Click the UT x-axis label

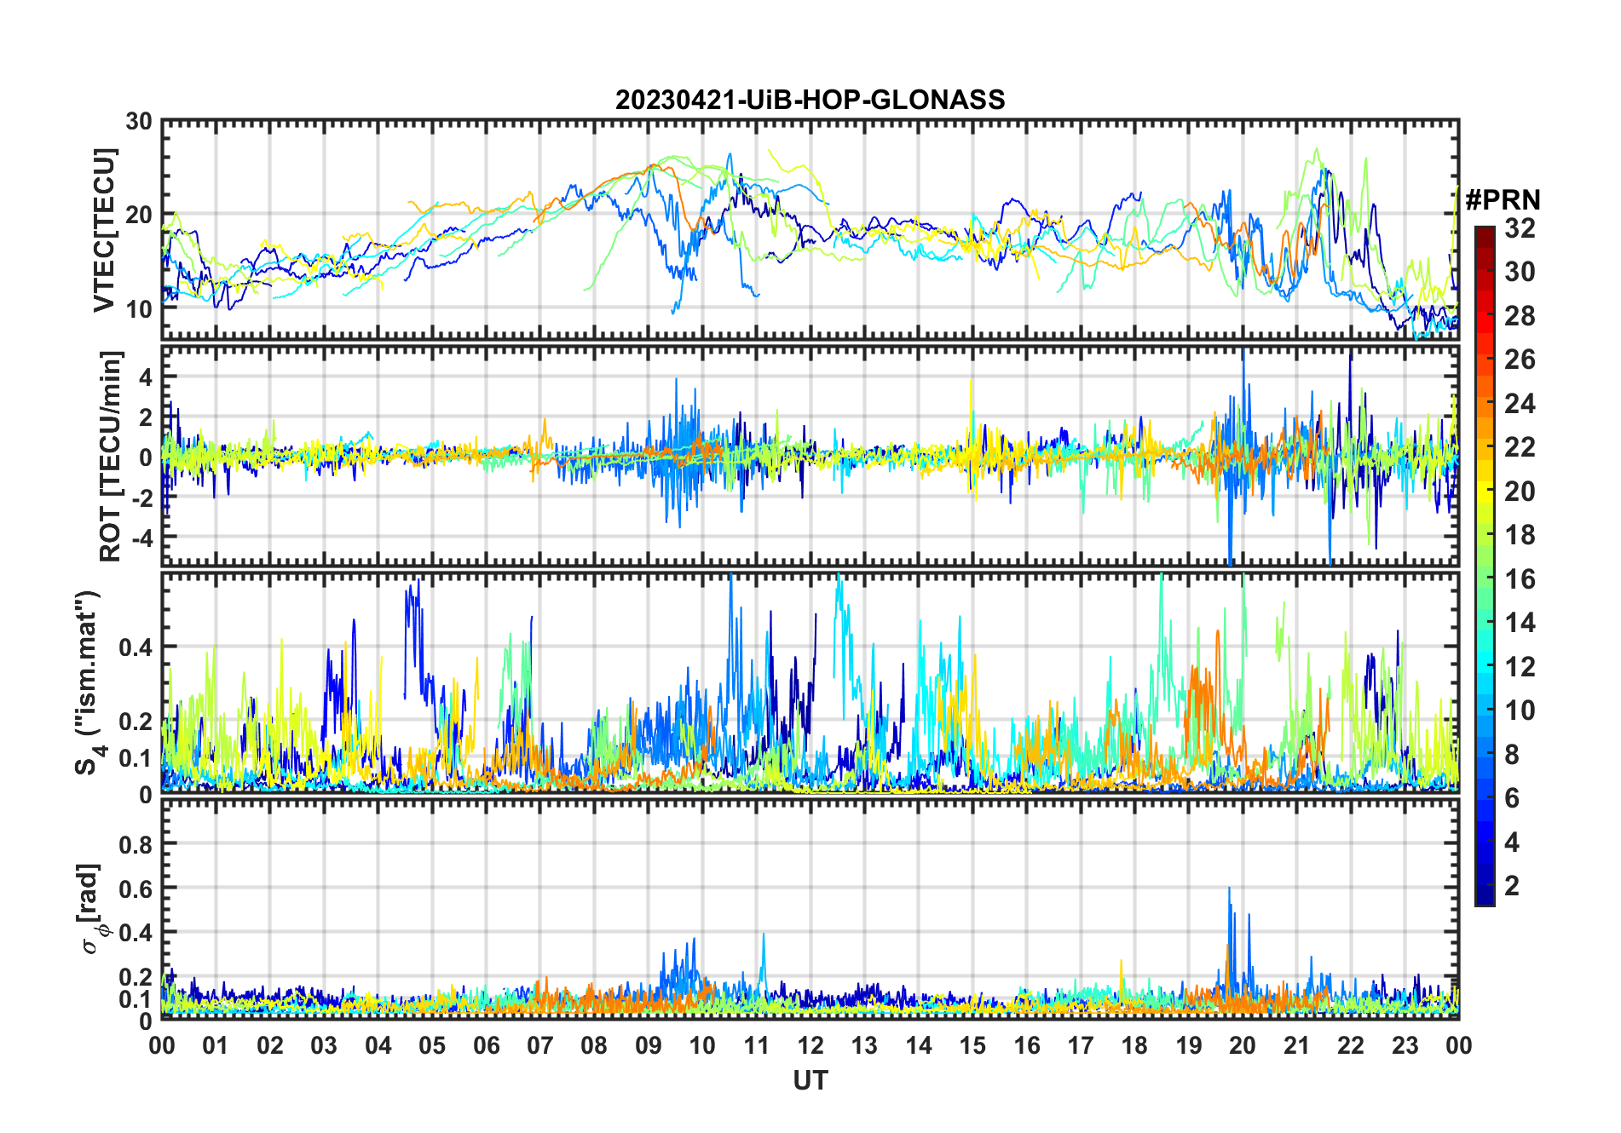click(x=810, y=1081)
